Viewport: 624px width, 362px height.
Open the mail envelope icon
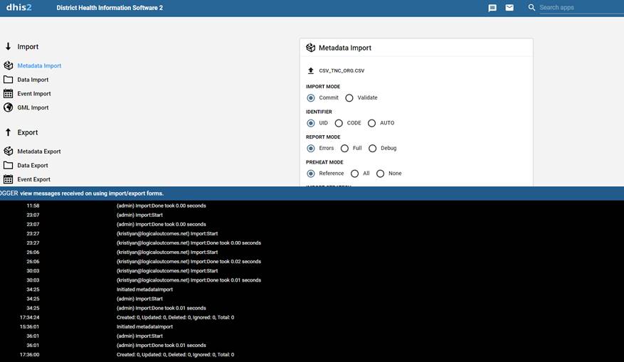click(509, 8)
